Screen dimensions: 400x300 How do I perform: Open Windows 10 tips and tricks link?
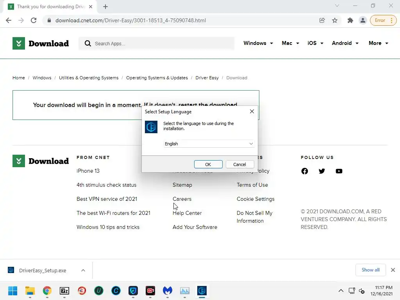click(x=108, y=227)
